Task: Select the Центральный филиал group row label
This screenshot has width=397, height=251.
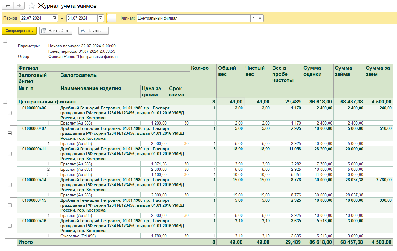Action: tap(47, 102)
